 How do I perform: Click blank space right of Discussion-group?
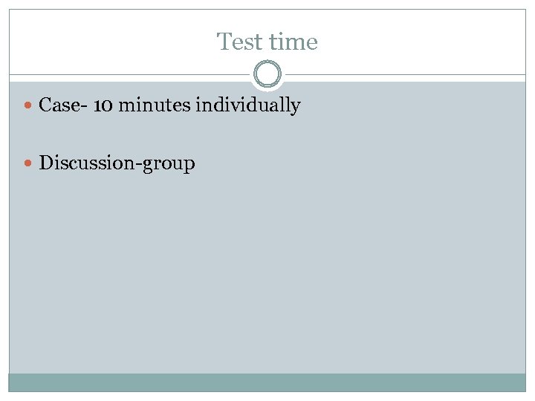(357, 163)
